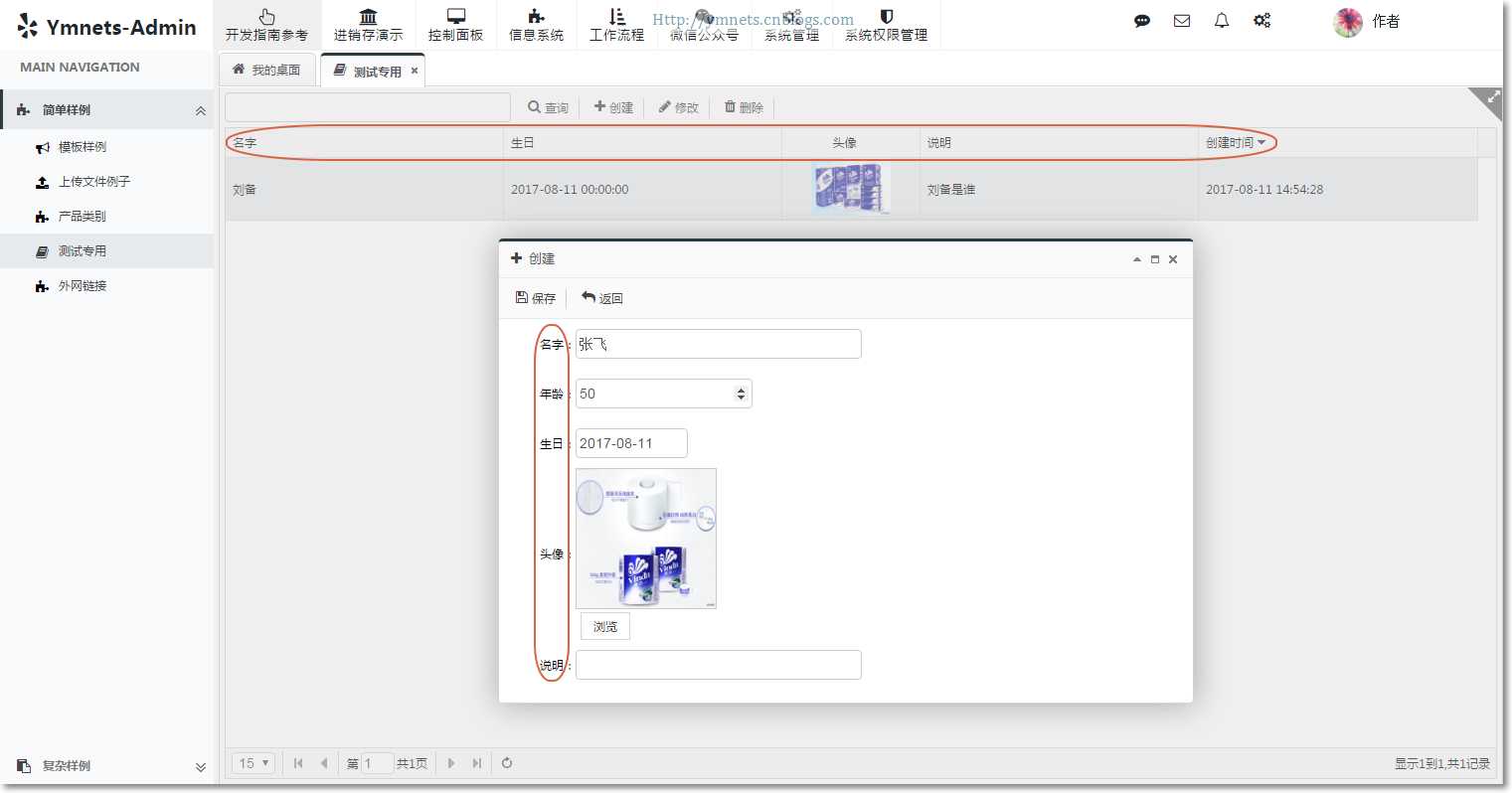Close the 创建 dialog

1173,259
